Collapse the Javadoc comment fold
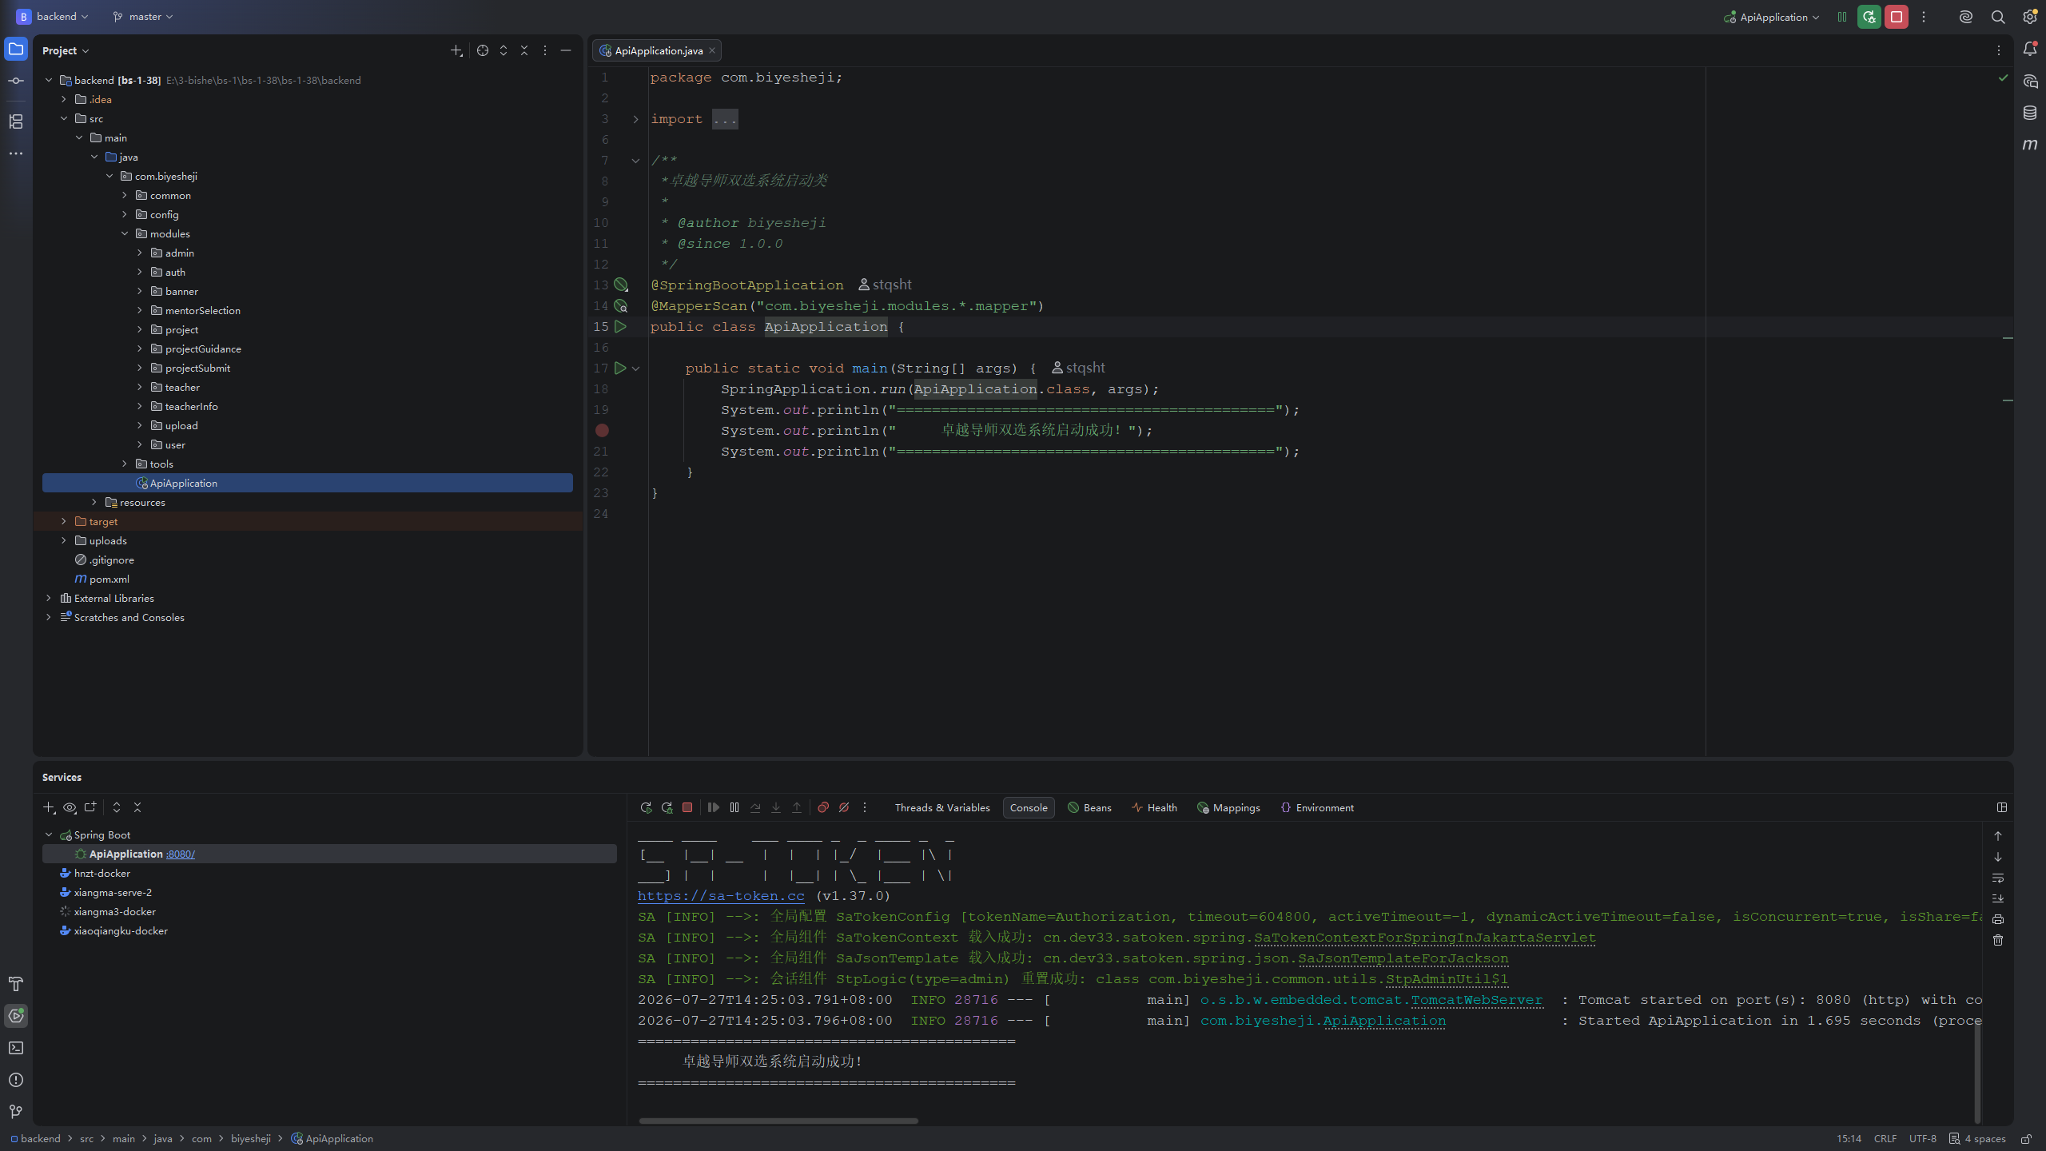Screen dimensions: 2046x1151 636,161
